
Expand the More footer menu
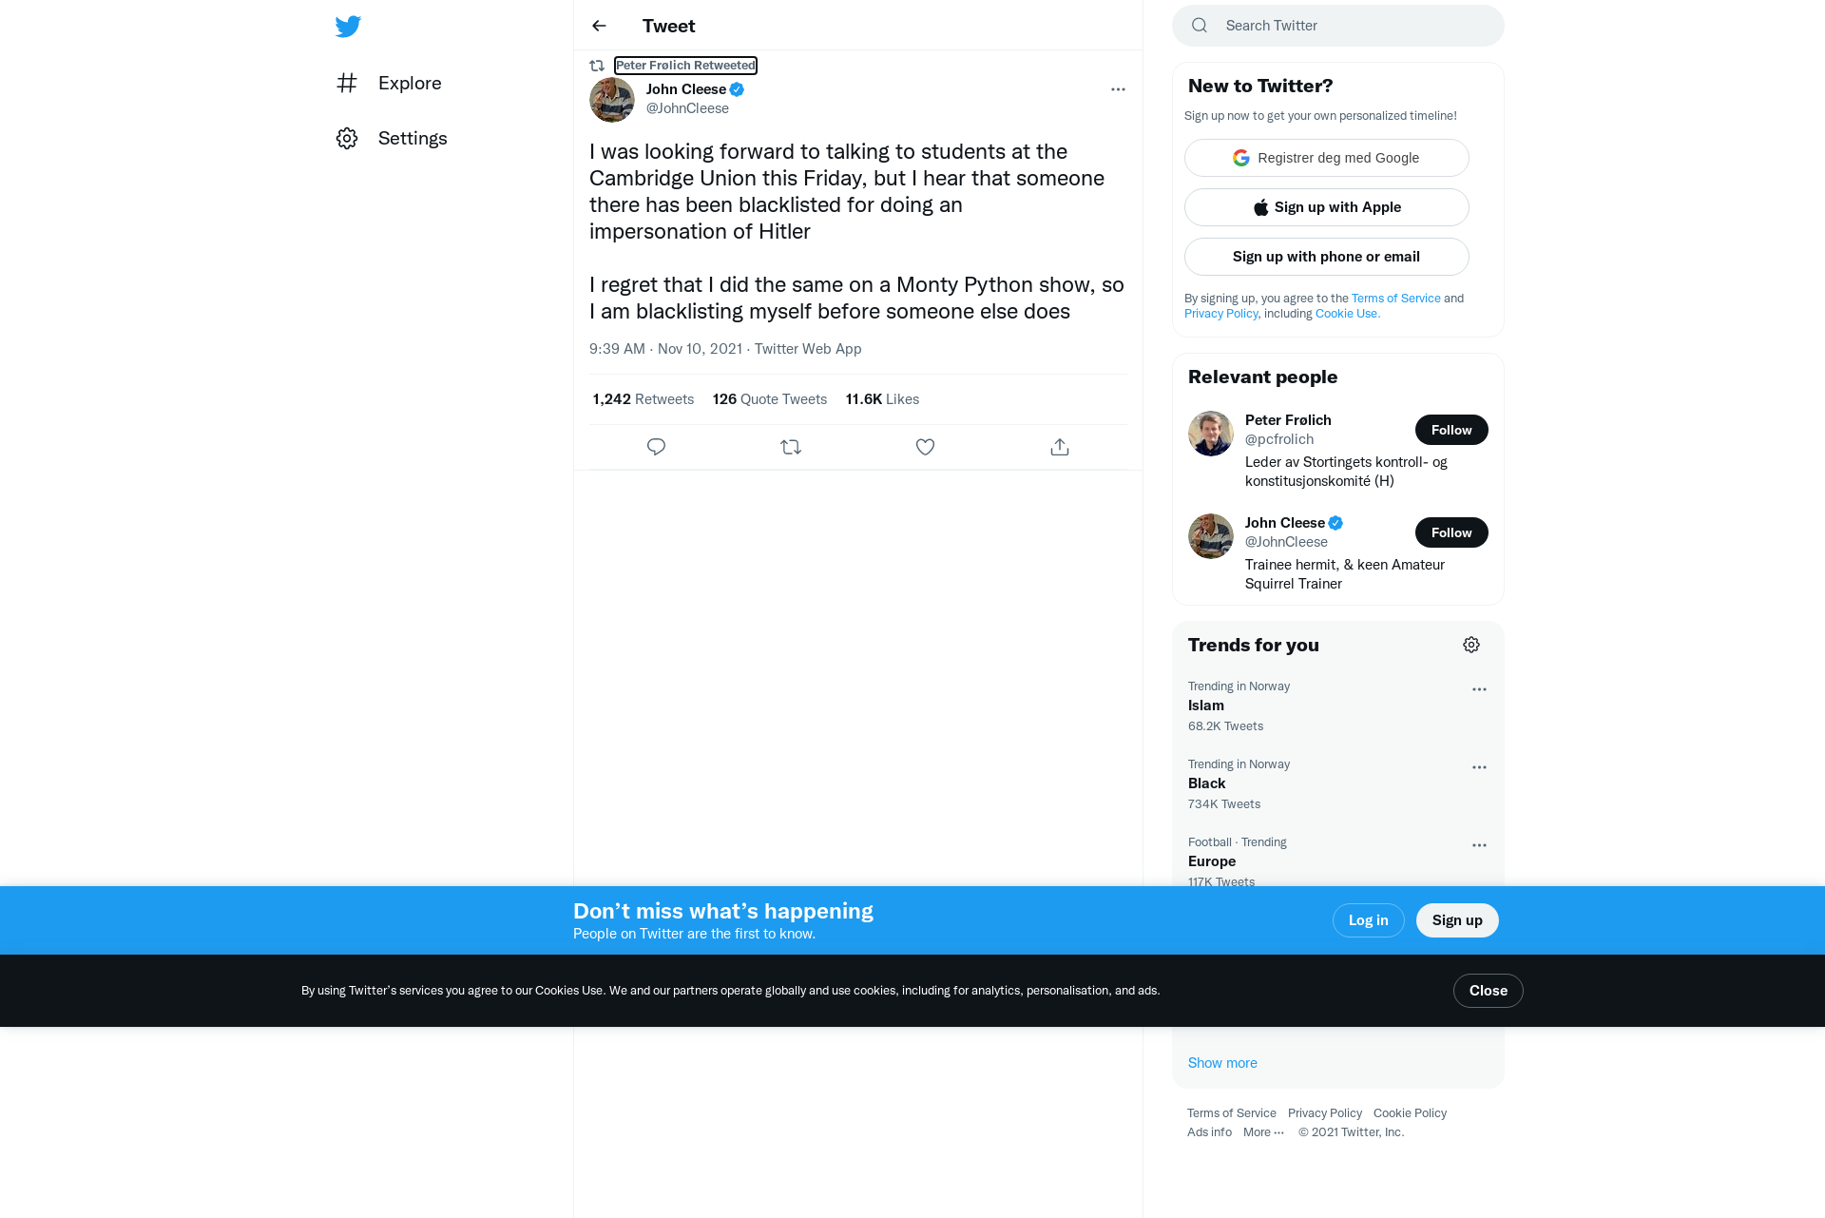pos(1263,1131)
